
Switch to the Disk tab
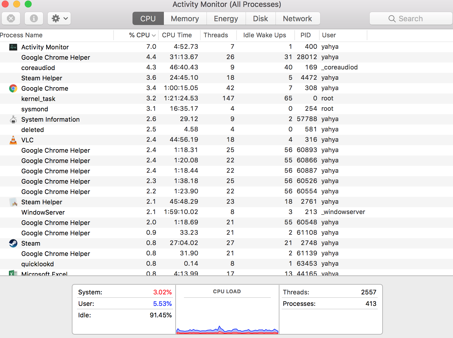coord(260,18)
